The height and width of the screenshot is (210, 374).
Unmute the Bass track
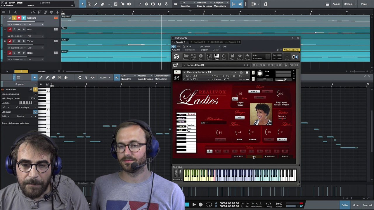tap(9, 53)
